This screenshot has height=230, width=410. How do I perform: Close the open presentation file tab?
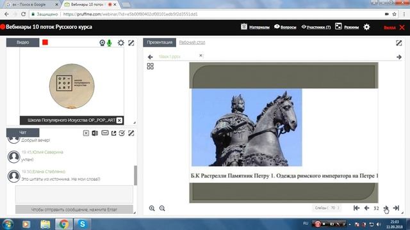(x=201, y=56)
